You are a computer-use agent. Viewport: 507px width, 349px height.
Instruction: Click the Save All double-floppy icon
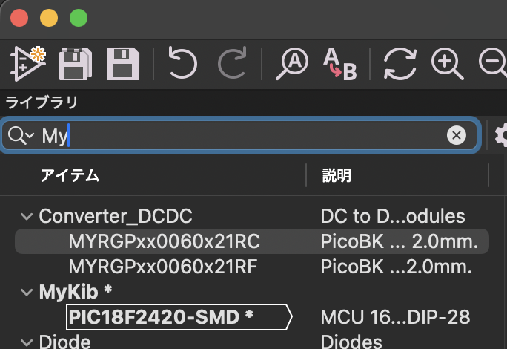[76, 64]
